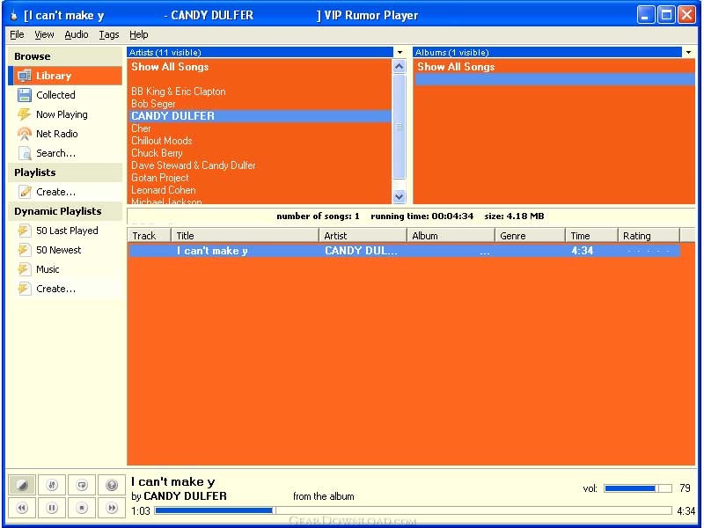This screenshot has width=704, height=528.
Task: Select the blank highlighted album row
Action: click(x=554, y=79)
